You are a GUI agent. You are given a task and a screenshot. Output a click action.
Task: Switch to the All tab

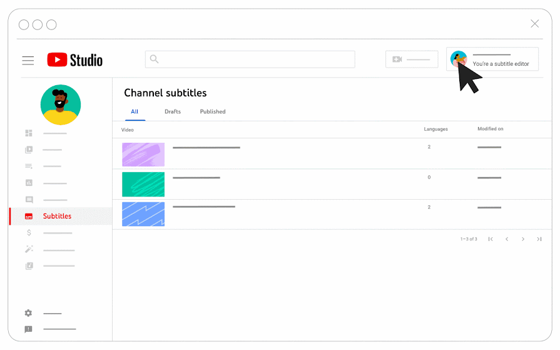coord(135,111)
